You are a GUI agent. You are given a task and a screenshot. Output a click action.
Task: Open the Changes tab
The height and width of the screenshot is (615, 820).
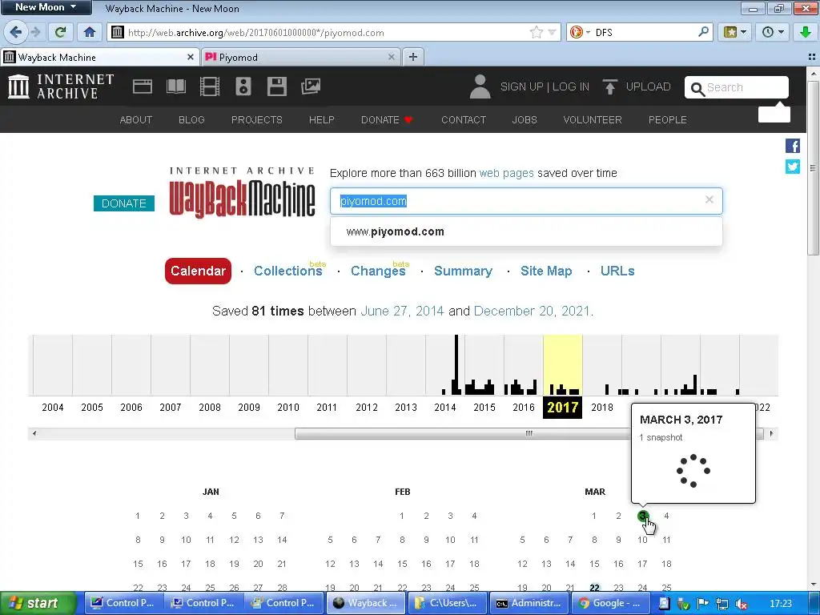[x=378, y=271]
